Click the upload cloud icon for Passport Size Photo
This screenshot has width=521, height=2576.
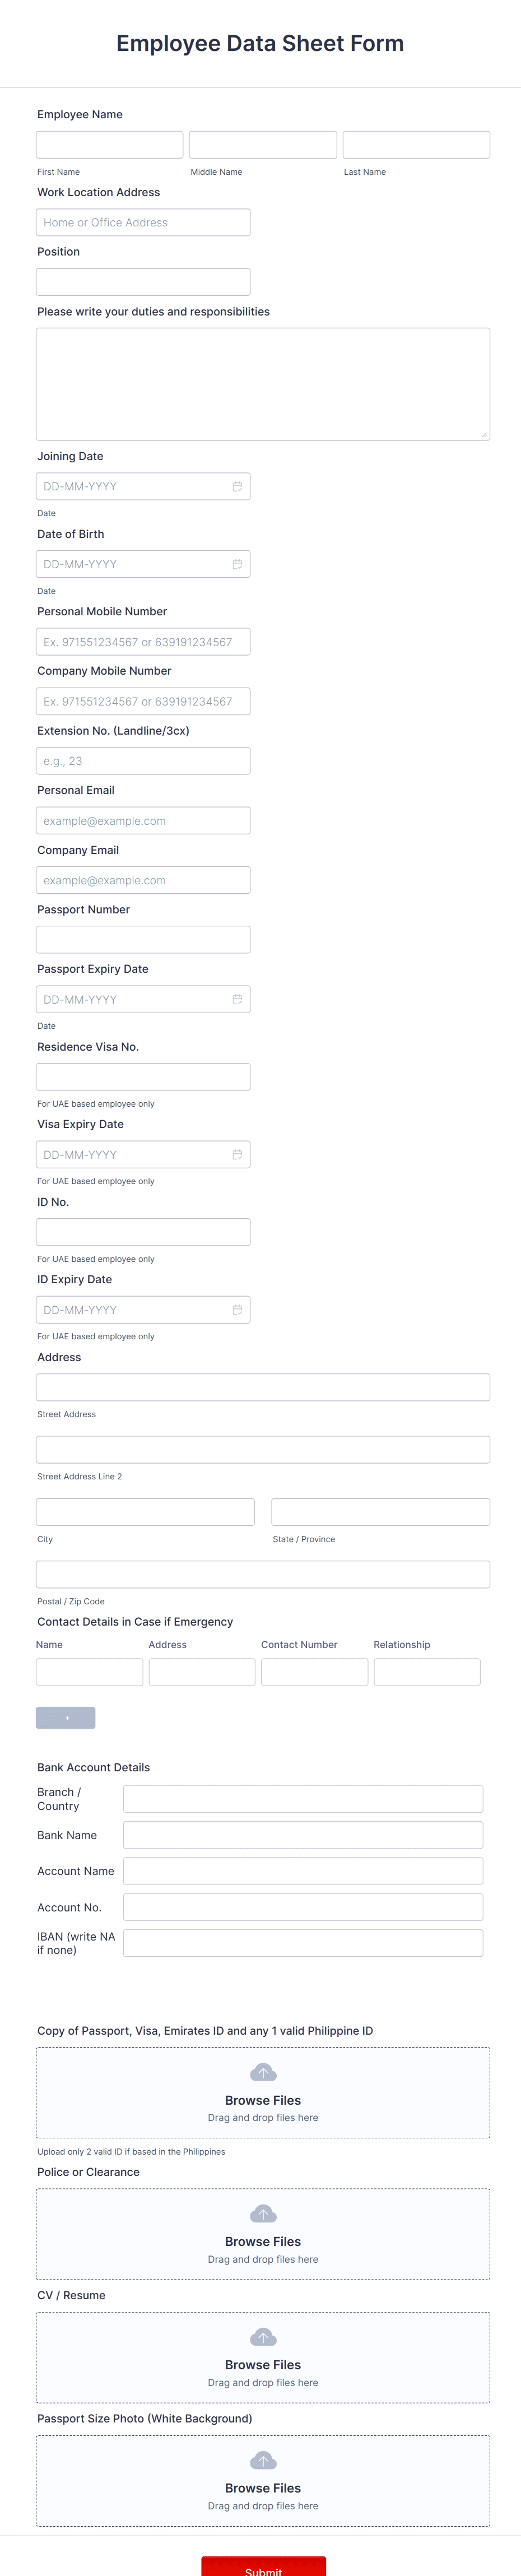pos(263,2461)
